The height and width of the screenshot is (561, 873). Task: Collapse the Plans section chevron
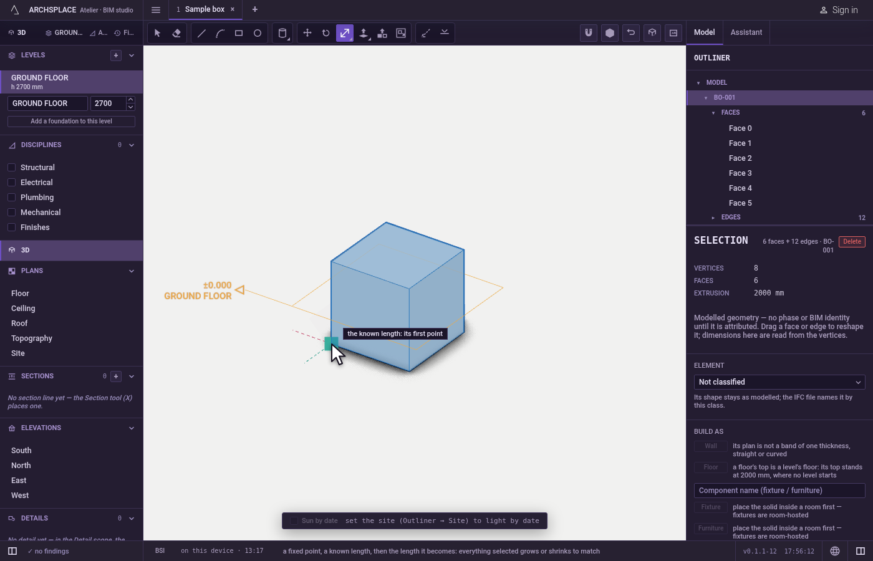coord(132,271)
